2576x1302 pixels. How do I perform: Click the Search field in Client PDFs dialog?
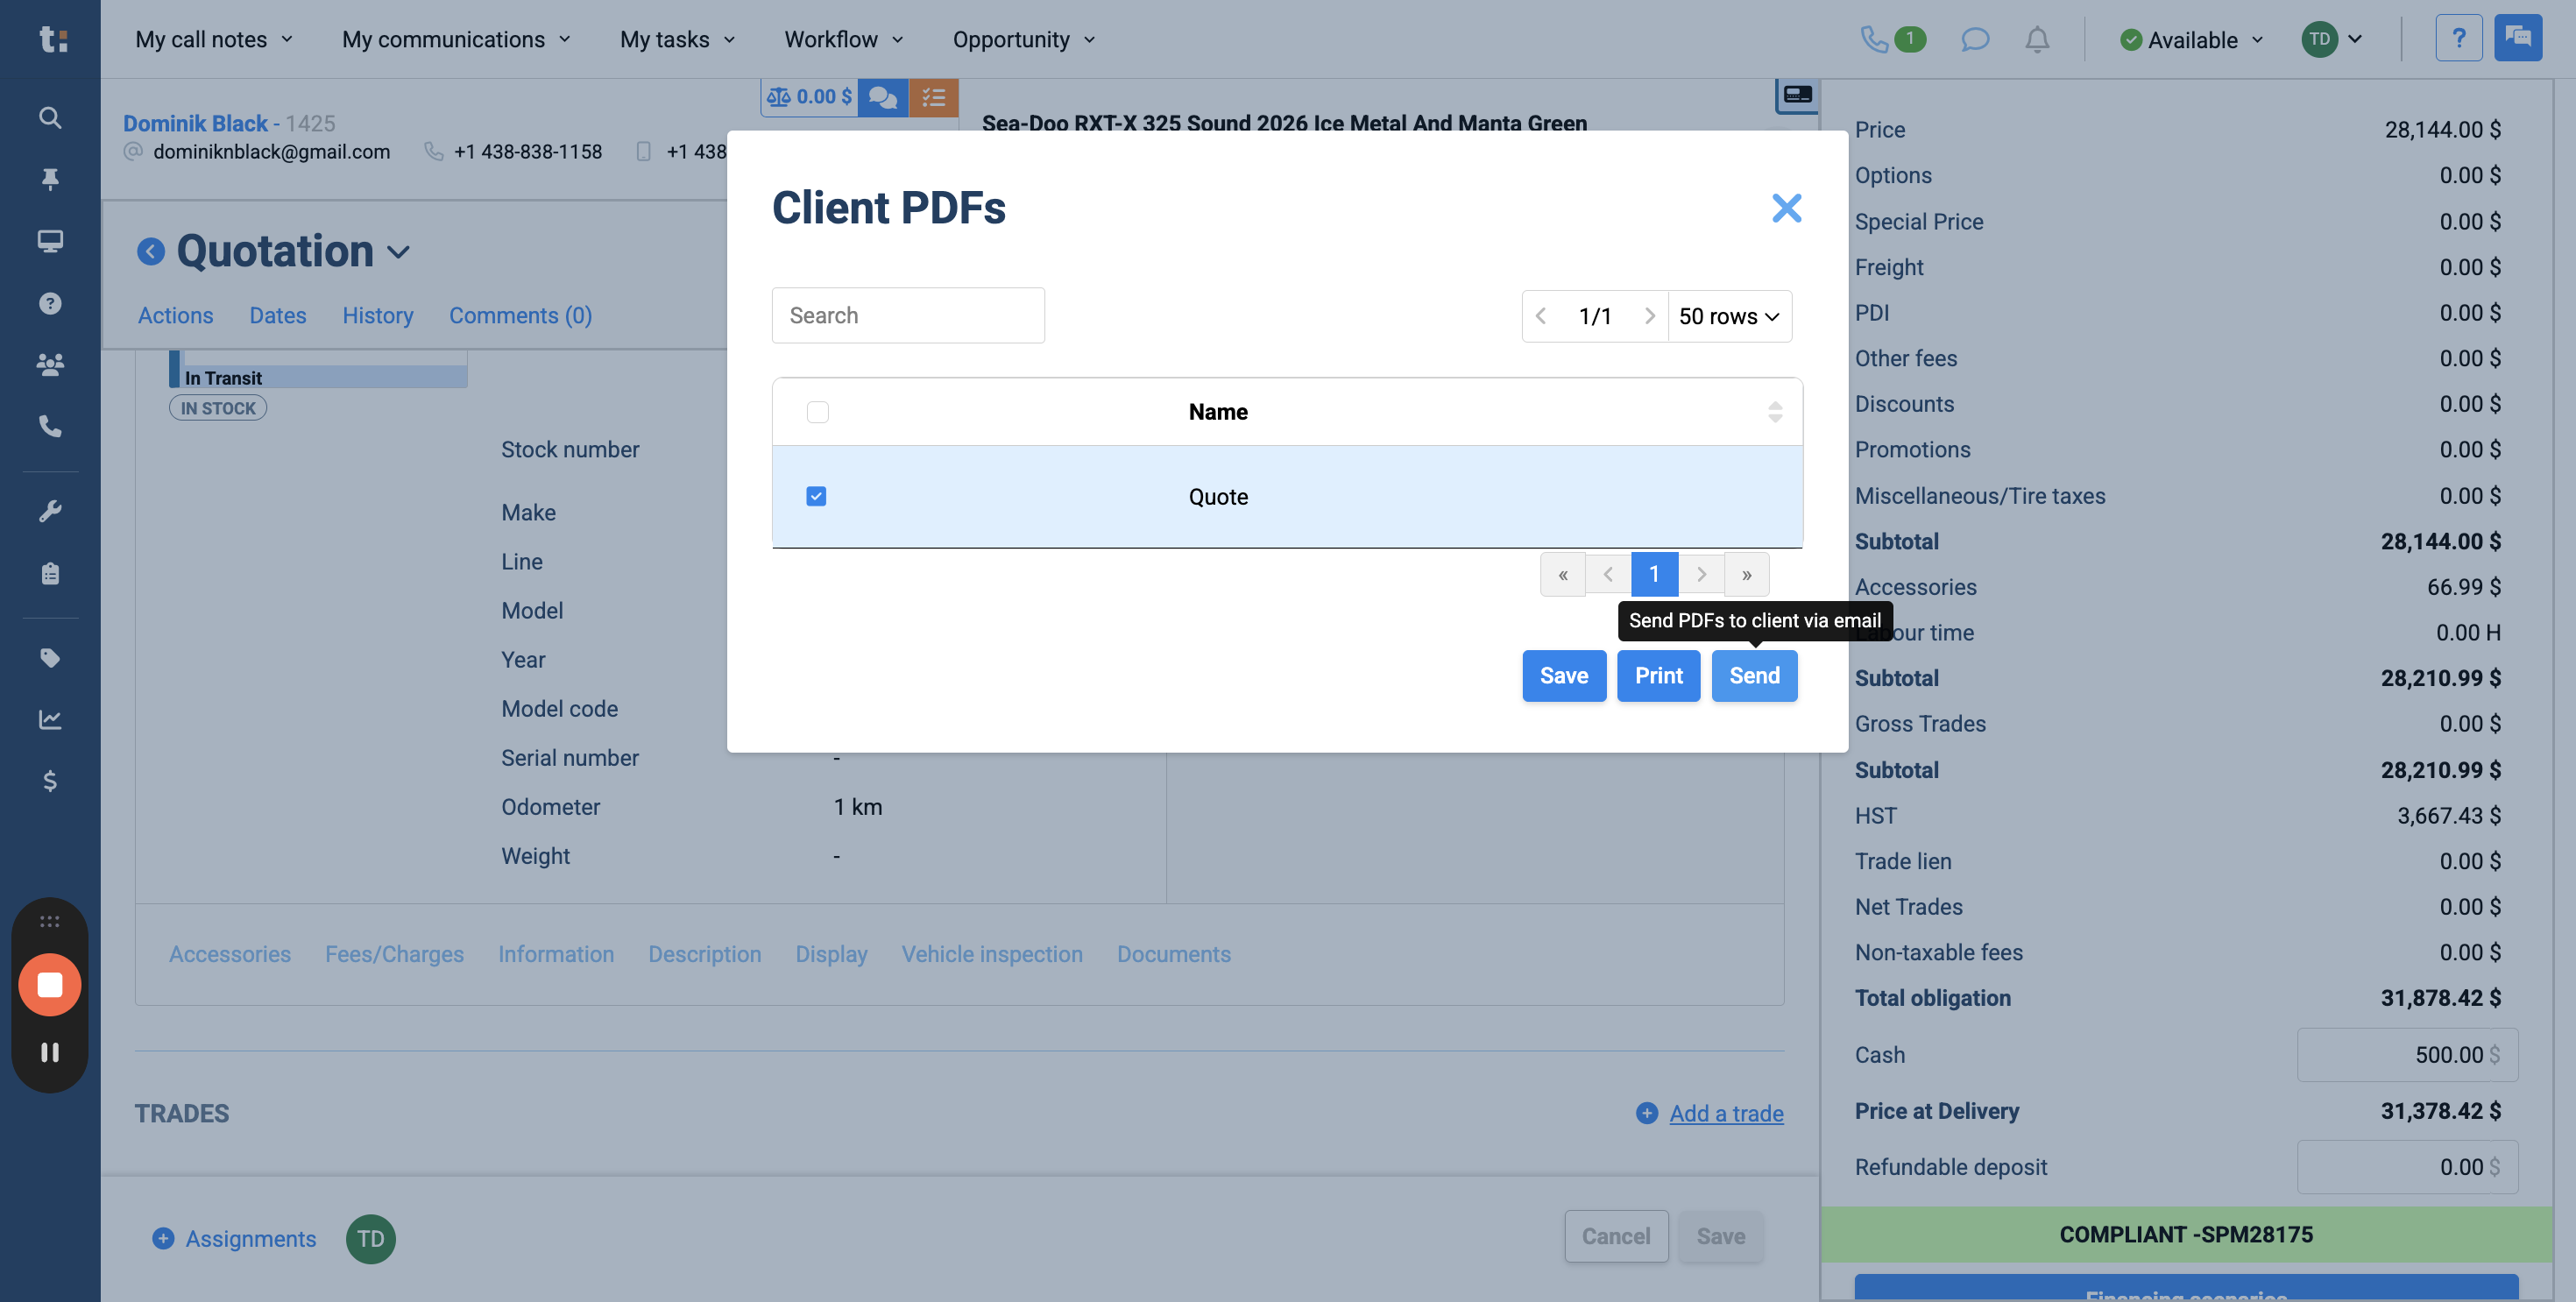pos(907,315)
